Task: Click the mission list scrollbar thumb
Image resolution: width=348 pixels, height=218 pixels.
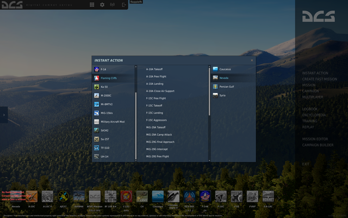Action: click(x=209, y=92)
